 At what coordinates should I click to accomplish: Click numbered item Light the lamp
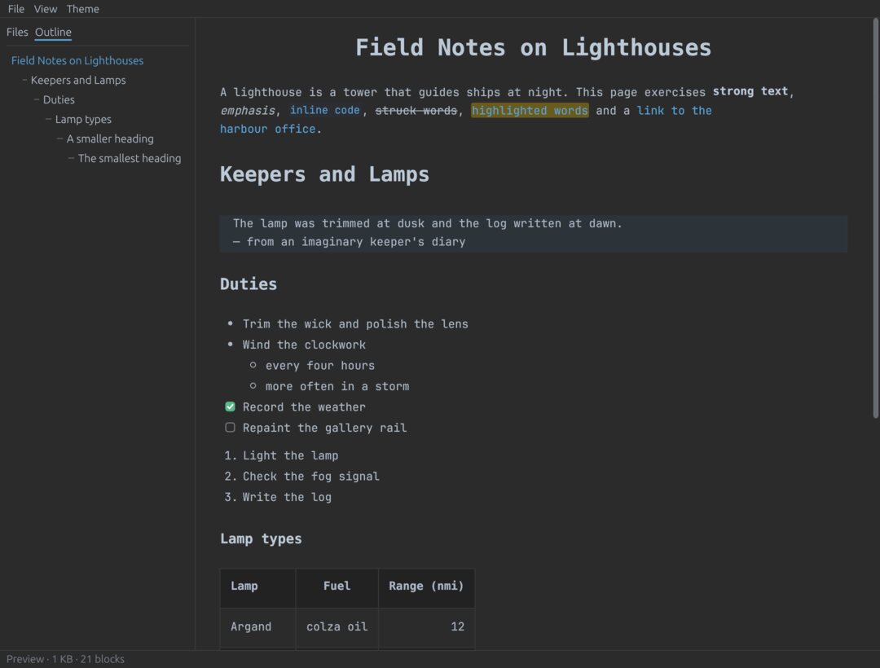[x=291, y=455]
